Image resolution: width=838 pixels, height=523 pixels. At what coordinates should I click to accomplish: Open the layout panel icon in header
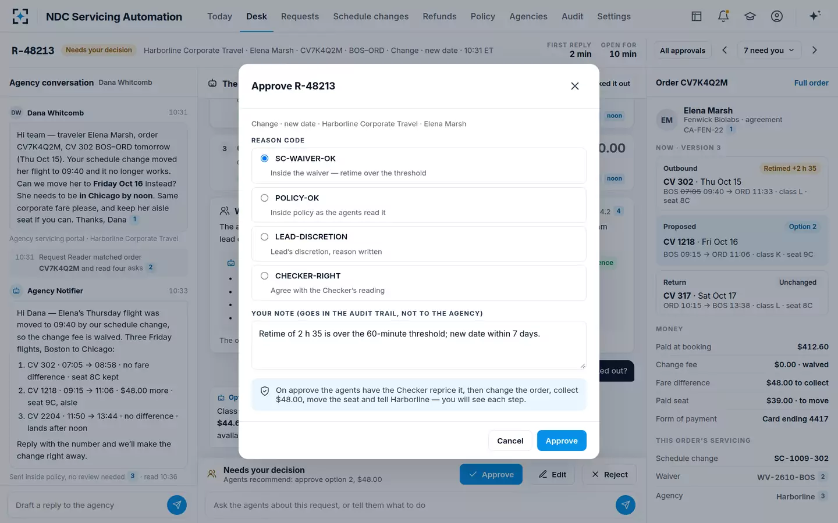pos(697,16)
